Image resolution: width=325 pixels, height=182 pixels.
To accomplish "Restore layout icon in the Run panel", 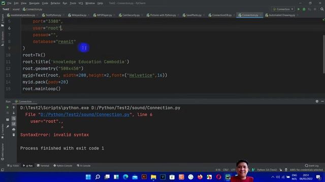I will (8, 119).
